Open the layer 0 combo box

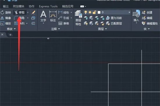point(107,12)
